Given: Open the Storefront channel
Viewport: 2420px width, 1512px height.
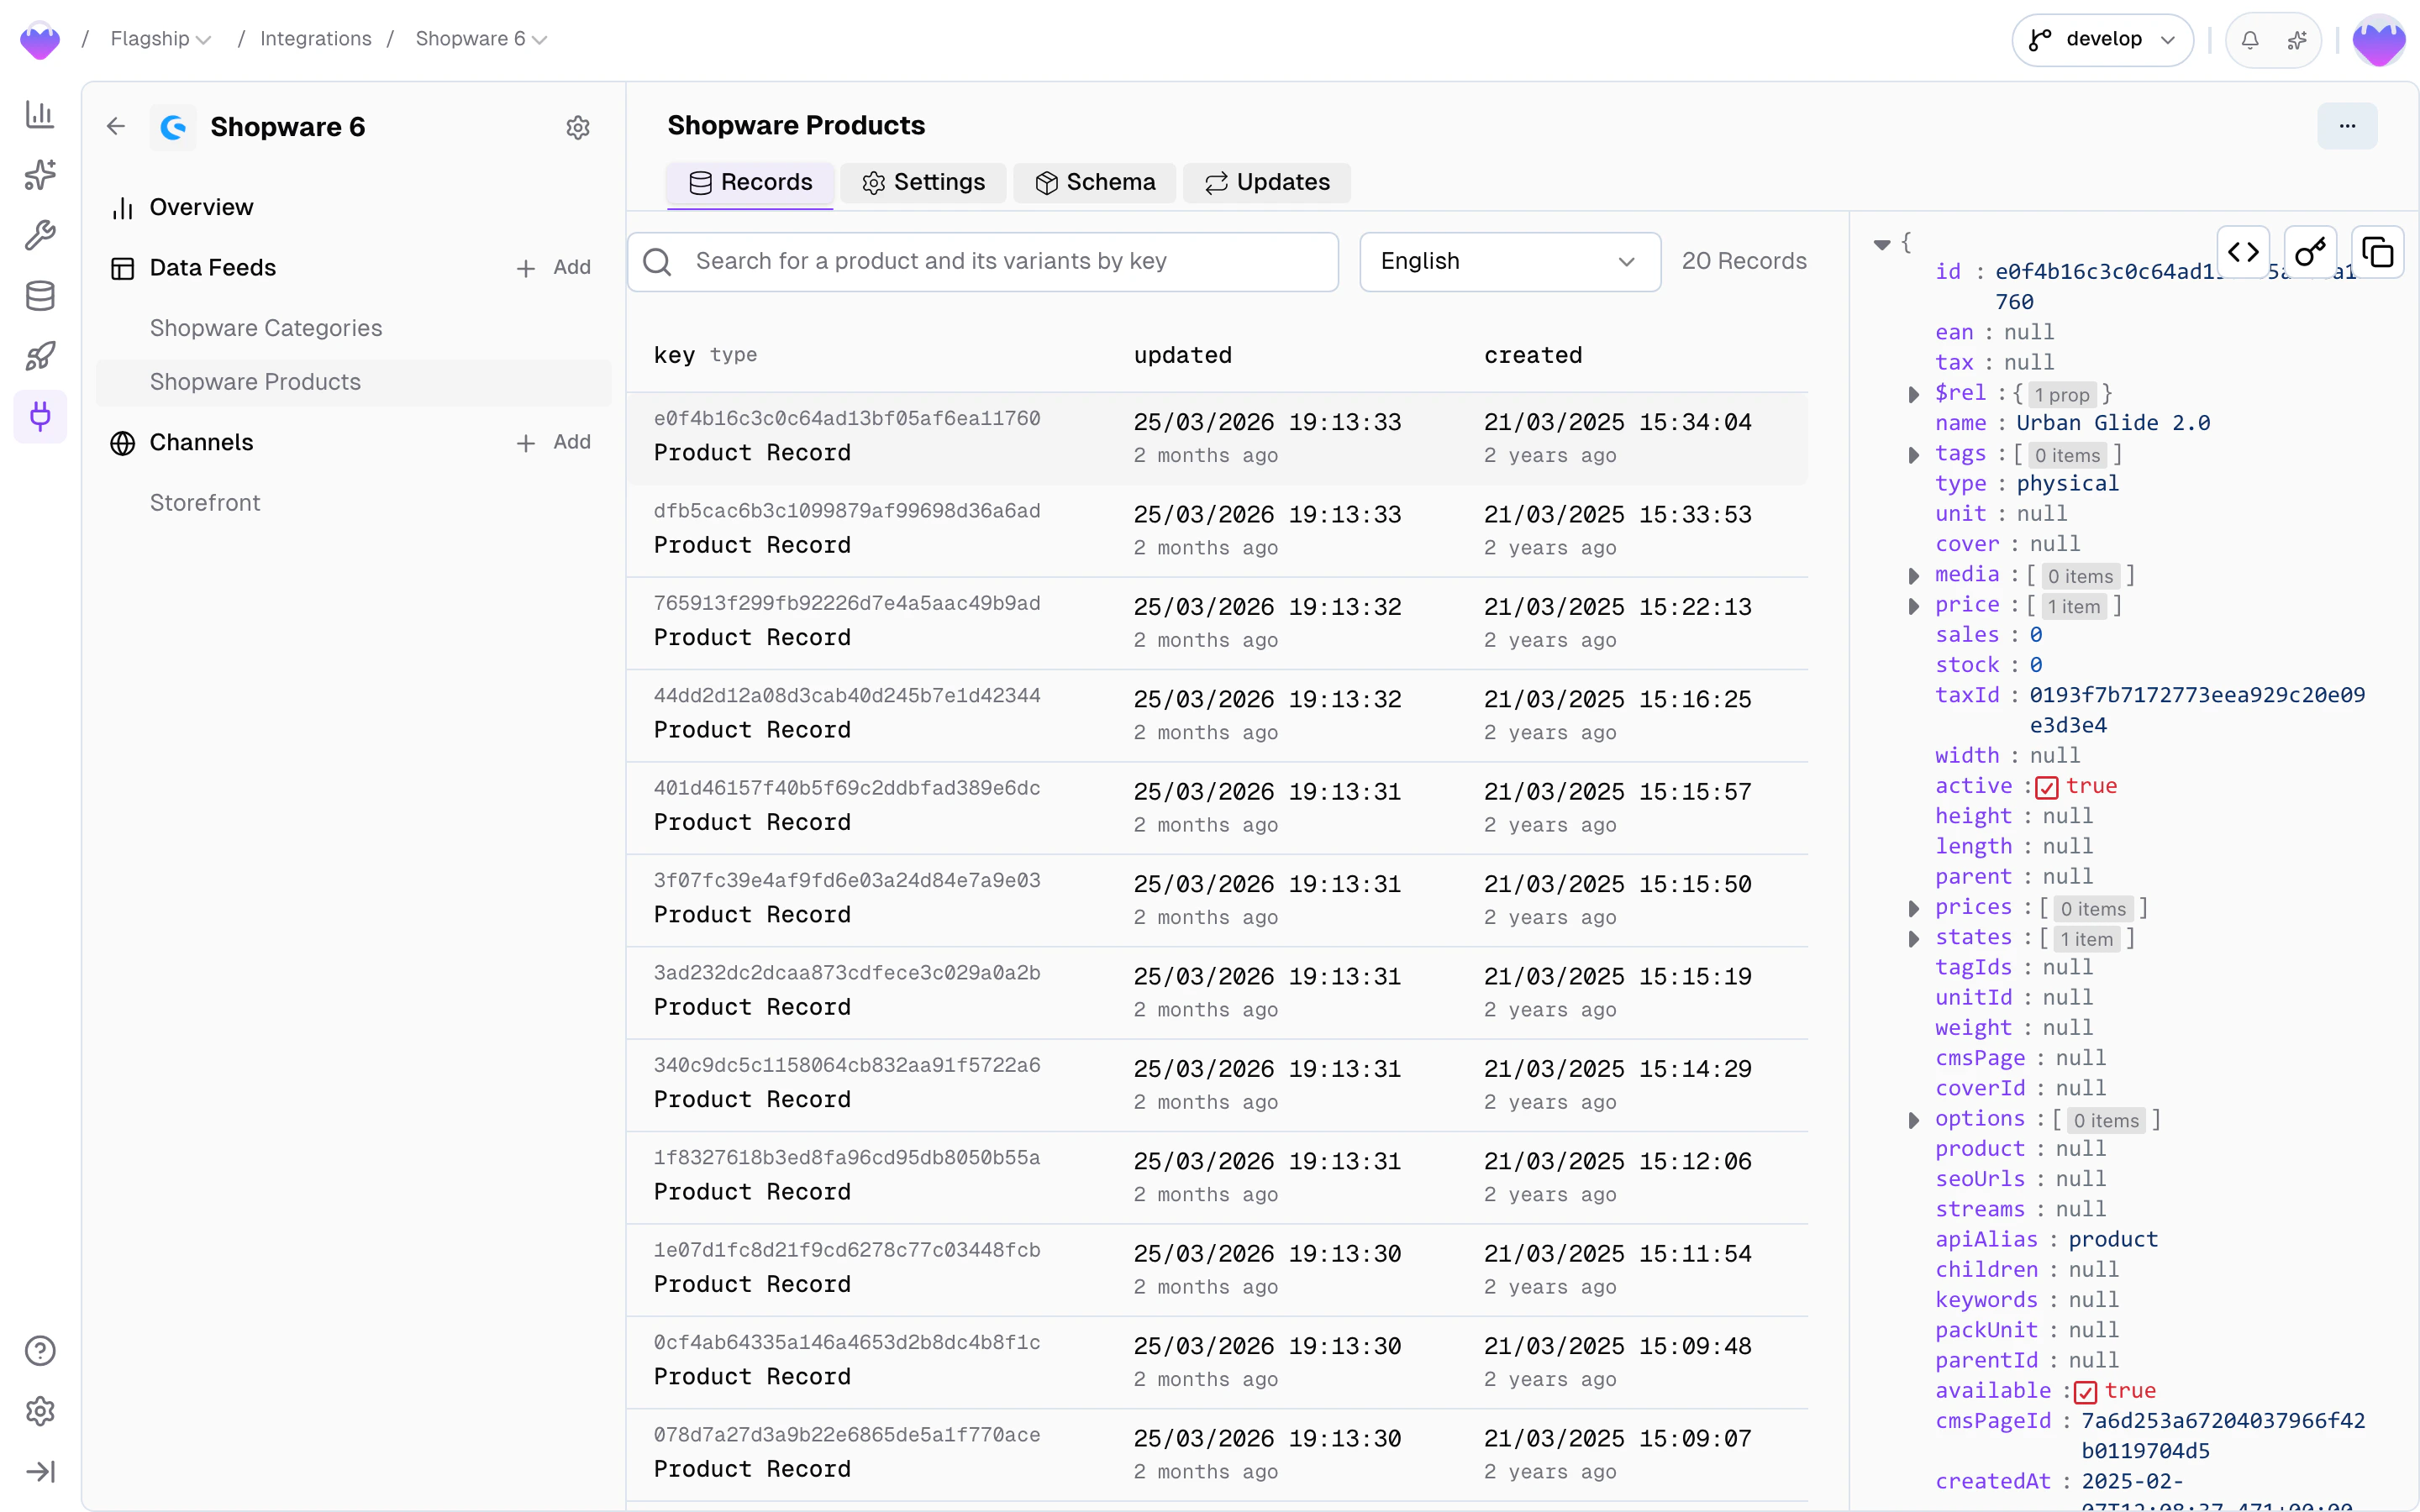Looking at the screenshot, I should pyautogui.click(x=205, y=503).
